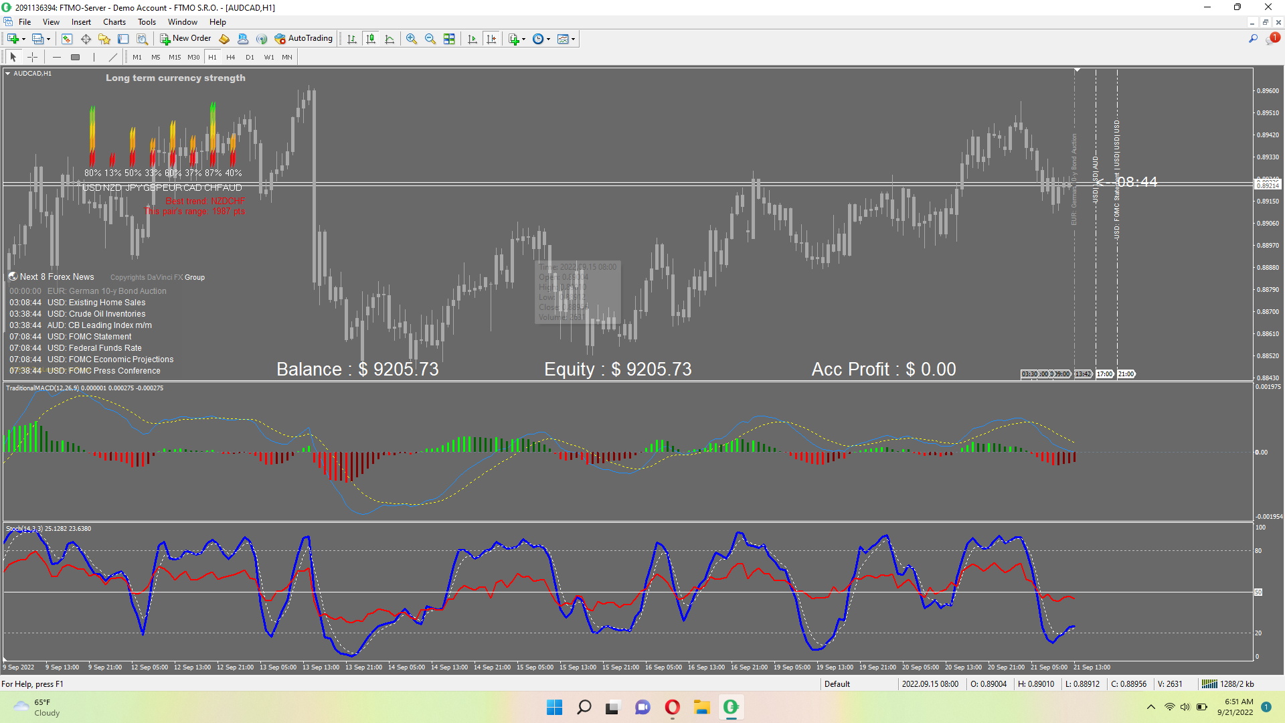Open the Insert menu
This screenshot has height=723, width=1285.
point(81,22)
